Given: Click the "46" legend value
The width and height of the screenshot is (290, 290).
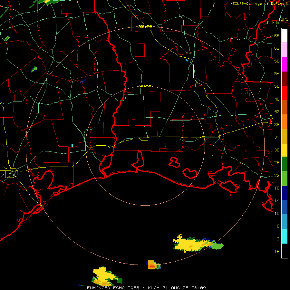Looking at the screenshot, I should tap(277, 99).
